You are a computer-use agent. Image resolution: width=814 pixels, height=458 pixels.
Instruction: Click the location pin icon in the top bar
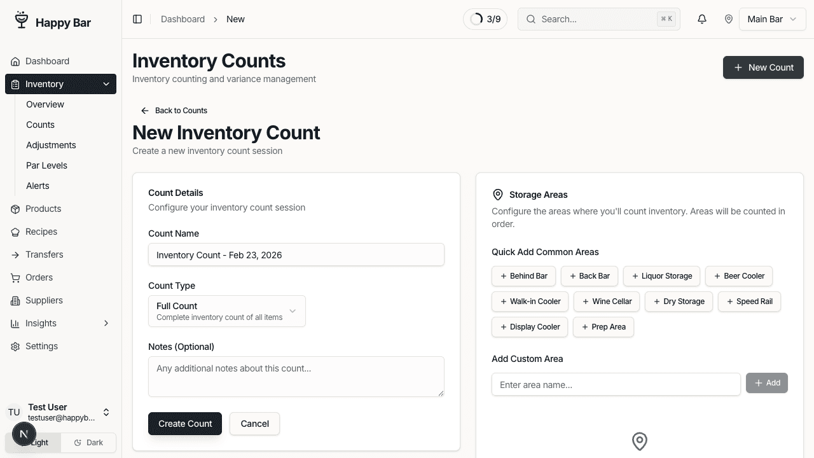click(729, 19)
